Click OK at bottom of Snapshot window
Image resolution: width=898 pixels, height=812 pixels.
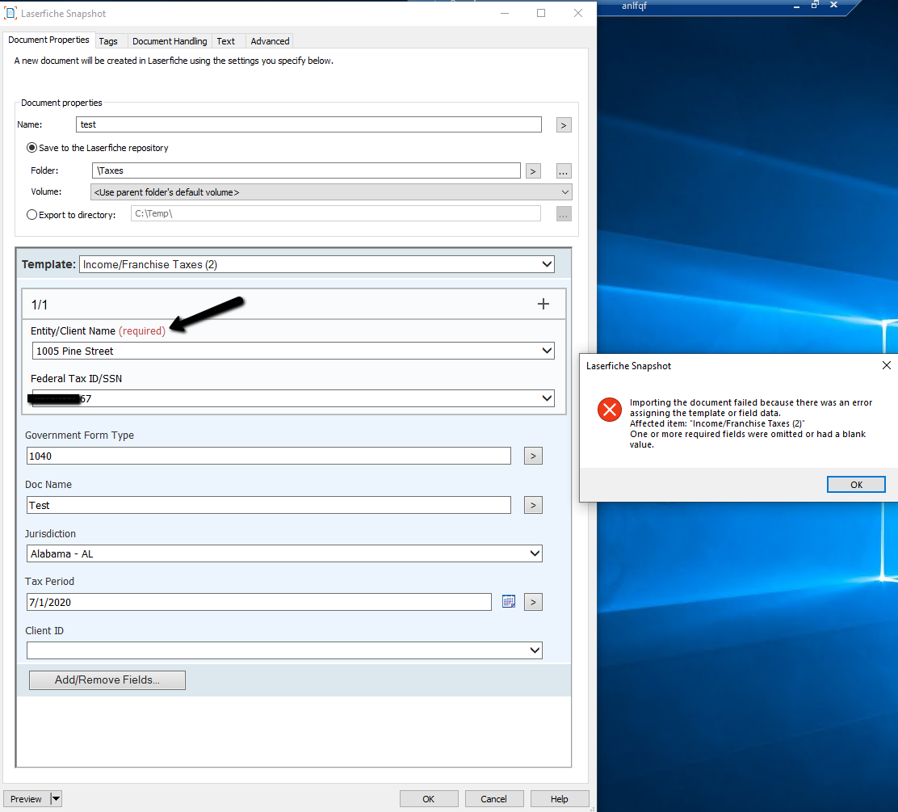(428, 799)
